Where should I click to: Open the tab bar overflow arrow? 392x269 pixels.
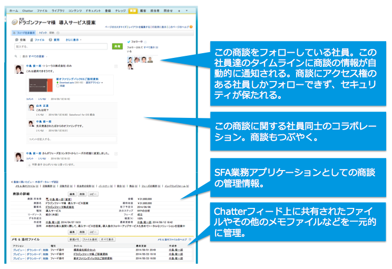(187, 11)
